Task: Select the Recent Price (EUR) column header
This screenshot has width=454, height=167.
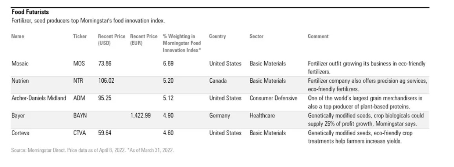Action: tap(143, 40)
